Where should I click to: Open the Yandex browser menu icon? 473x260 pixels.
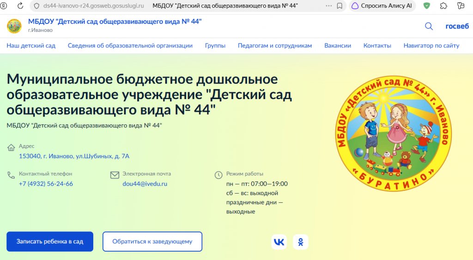tap(3, 6)
